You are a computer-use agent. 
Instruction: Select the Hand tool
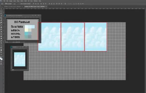point(1,50)
